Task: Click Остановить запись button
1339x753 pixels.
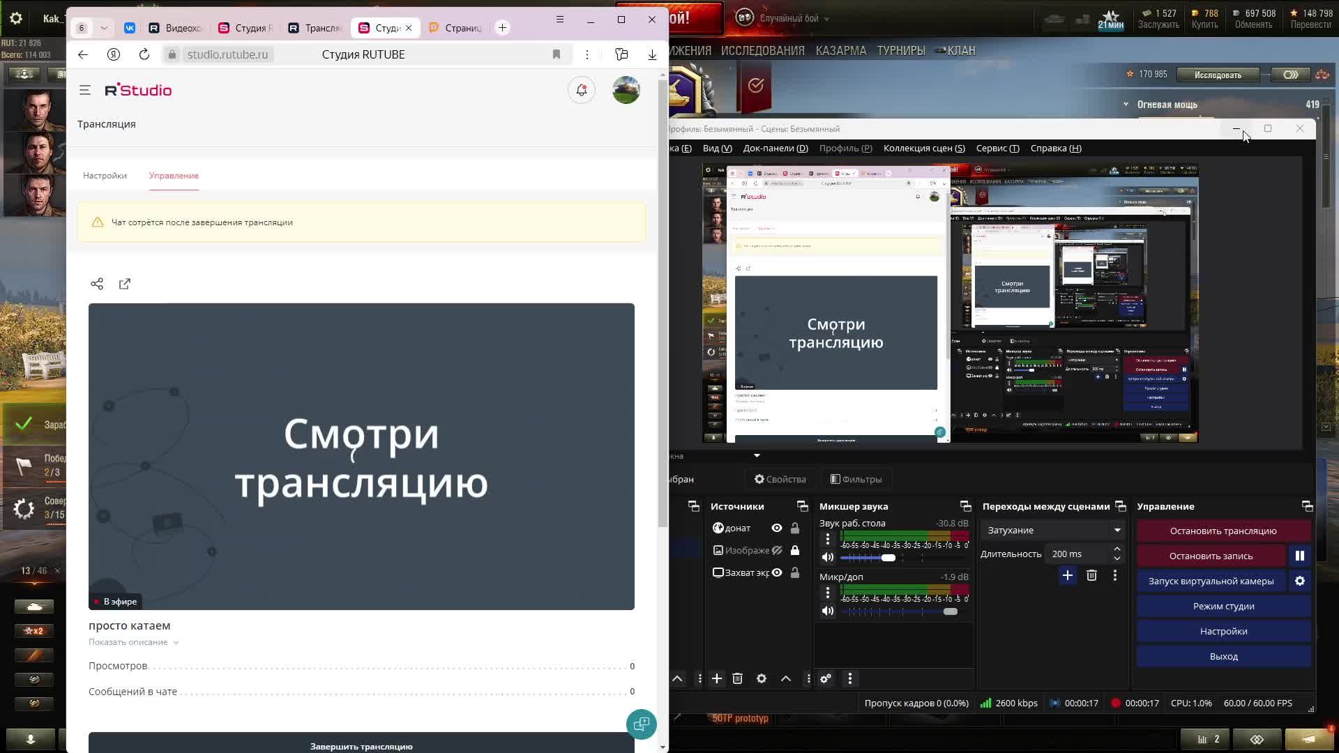Action: pos(1211,556)
